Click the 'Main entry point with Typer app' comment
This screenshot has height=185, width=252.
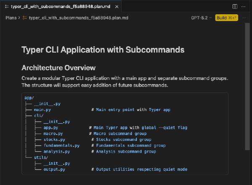(x=131, y=110)
